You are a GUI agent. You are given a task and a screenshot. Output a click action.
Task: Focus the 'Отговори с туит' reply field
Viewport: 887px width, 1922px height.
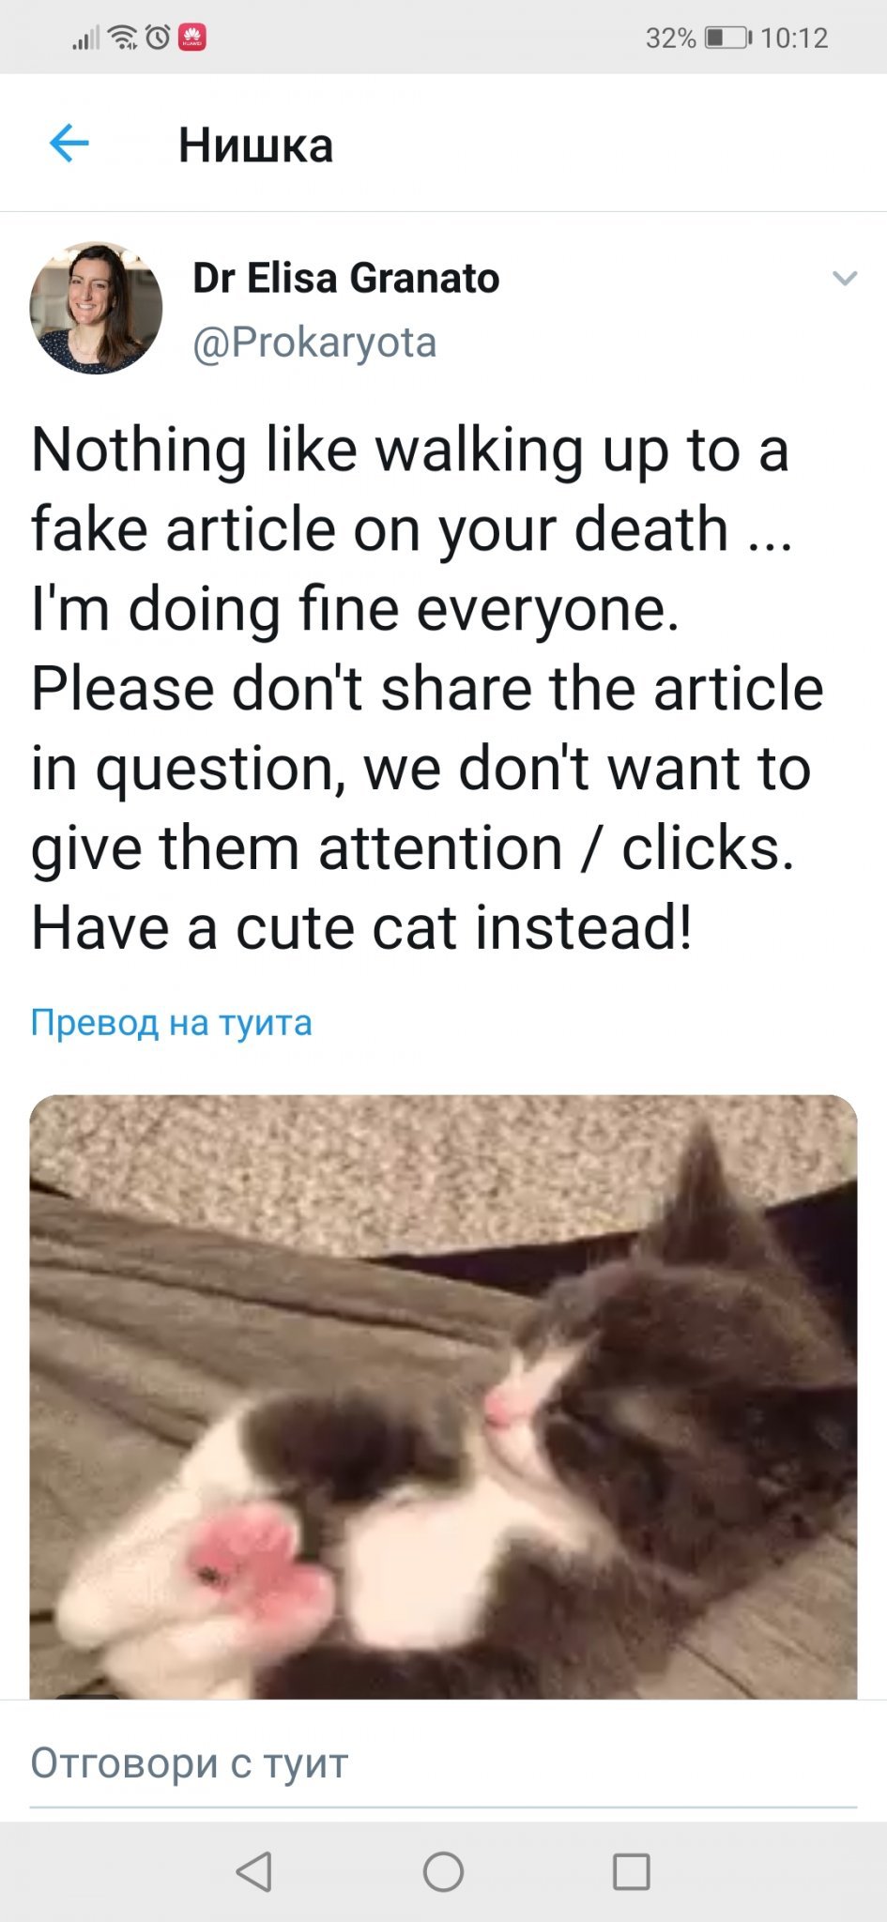click(443, 1762)
